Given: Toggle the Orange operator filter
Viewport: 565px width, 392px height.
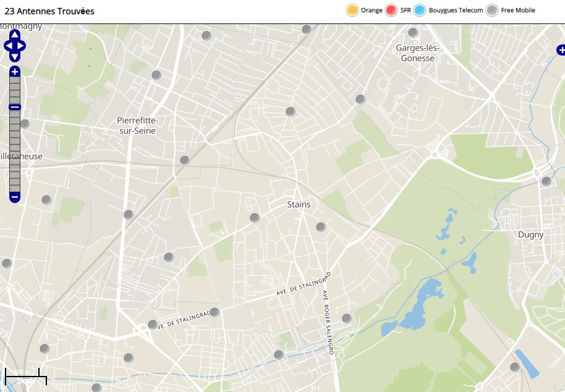Looking at the screenshot, I should click(x=352, y=10).
